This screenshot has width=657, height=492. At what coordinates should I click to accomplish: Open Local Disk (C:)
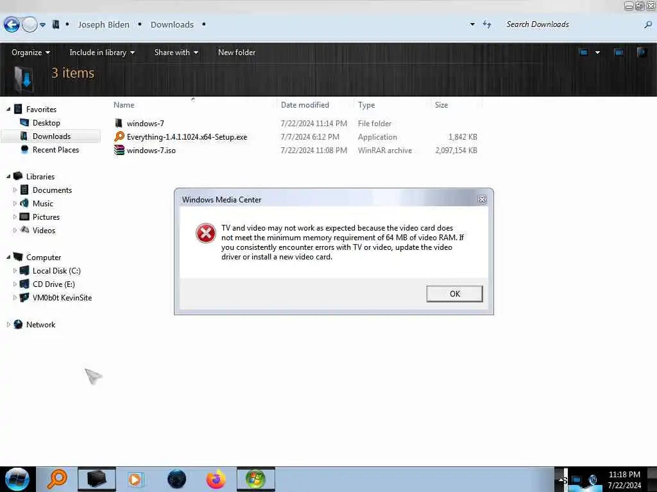(56, 271)
